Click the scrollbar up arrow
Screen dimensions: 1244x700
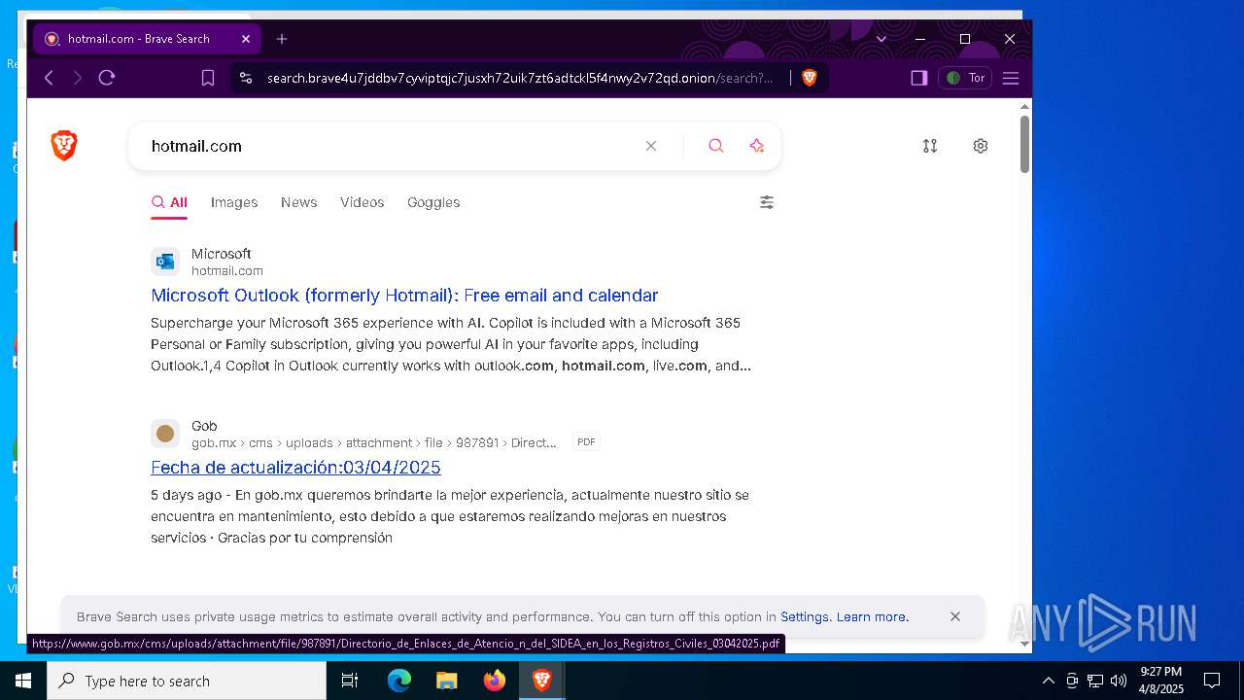point(1024,106)
